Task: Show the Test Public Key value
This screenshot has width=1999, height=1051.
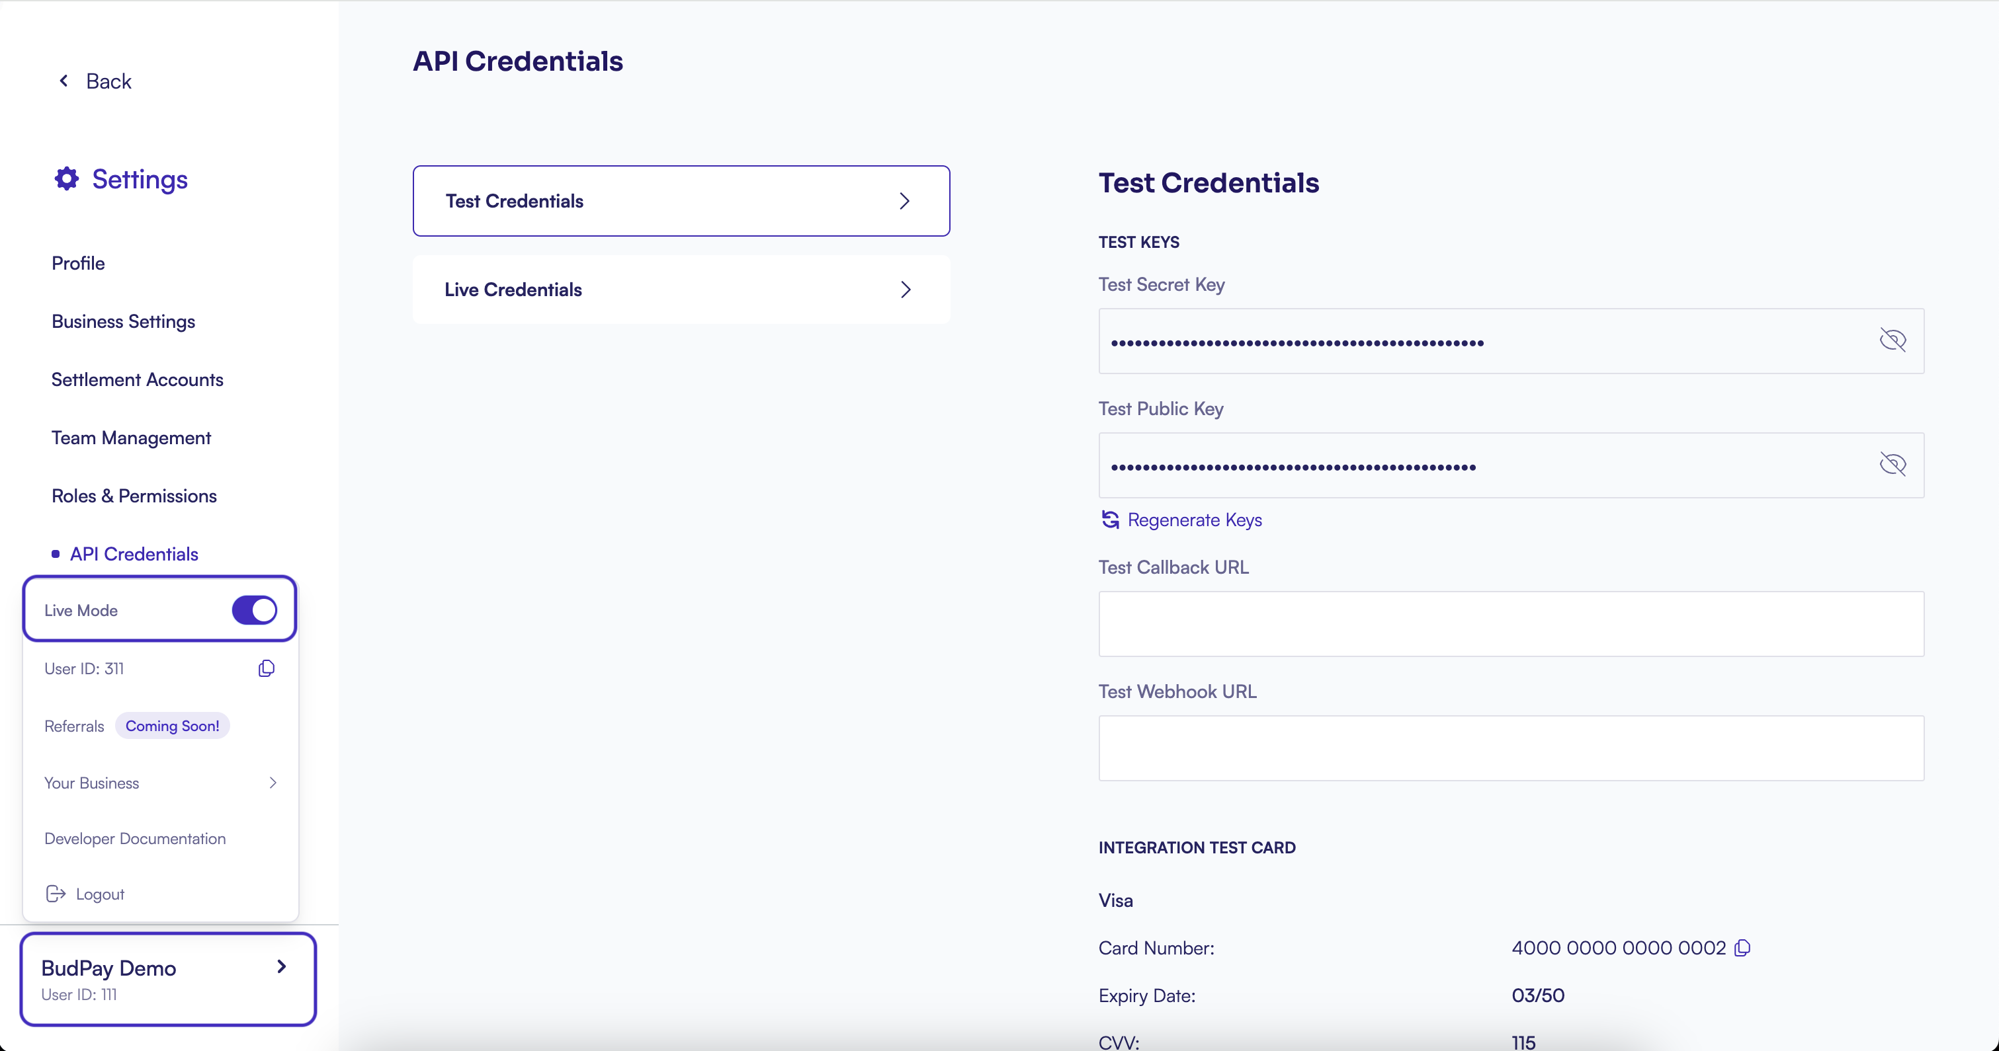Action: (x=1893, y=465)
